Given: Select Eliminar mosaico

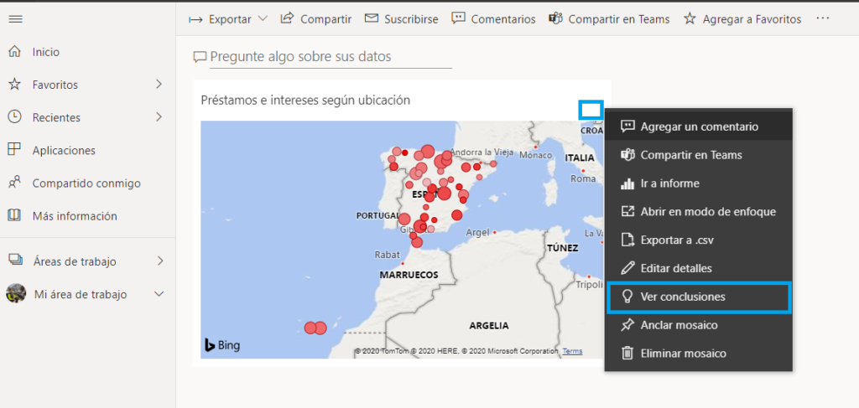Looking at the screenshot, I should tap(699, 354).
